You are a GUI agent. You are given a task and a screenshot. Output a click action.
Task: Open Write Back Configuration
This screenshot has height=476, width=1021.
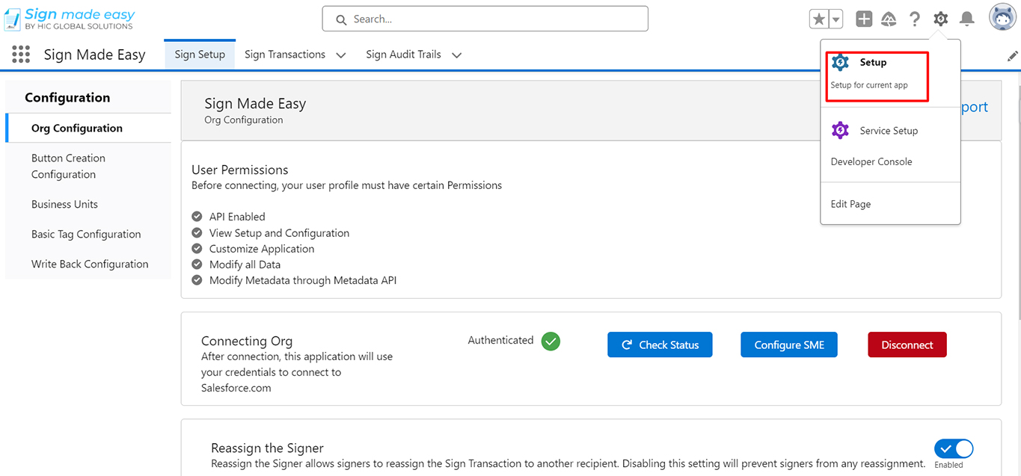tap(88, 264)
